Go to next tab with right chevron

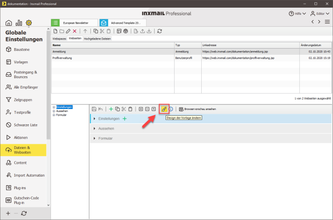[x=319, y=22]
